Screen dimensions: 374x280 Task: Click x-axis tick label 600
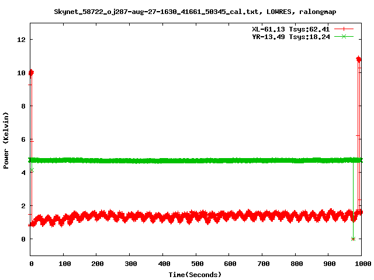click(230, 264)
